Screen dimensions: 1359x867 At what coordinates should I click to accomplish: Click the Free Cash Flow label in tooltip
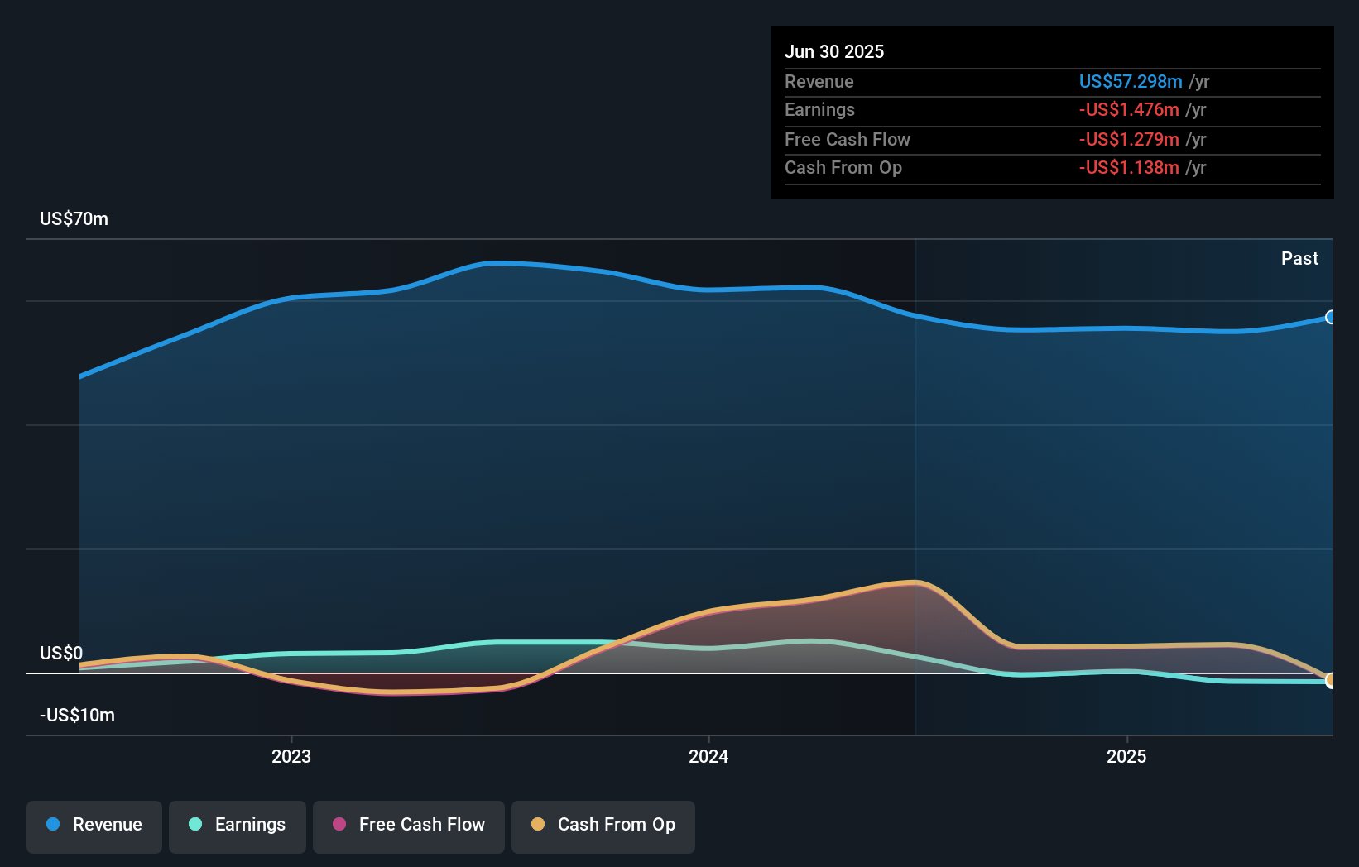click(x=848, y=140)
